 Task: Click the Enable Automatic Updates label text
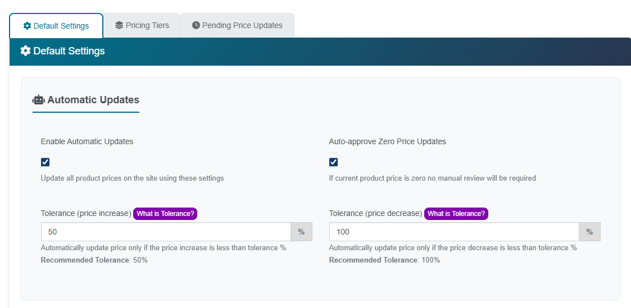[87, 141]
